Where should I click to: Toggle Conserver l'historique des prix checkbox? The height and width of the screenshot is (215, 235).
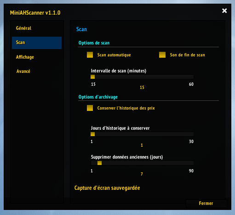pos(90,108)
